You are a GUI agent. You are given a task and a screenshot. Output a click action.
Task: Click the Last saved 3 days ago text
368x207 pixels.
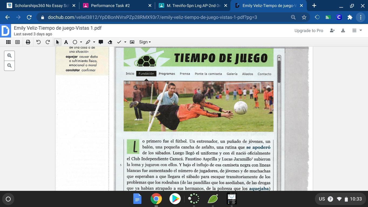tap(33, 34)
